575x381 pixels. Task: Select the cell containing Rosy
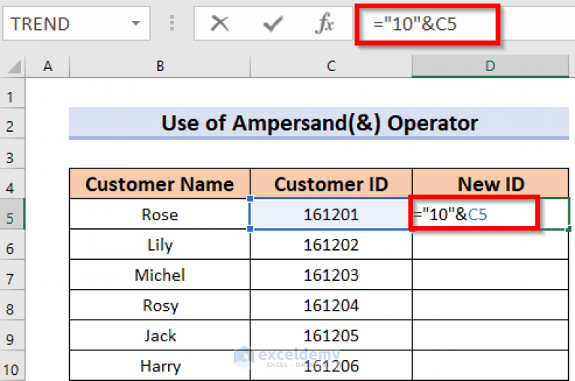[x=160, y=305]
